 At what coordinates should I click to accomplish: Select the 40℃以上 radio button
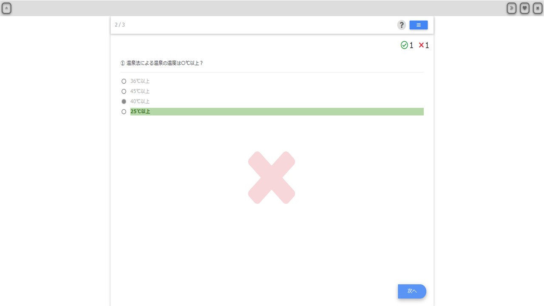[124, 102]
